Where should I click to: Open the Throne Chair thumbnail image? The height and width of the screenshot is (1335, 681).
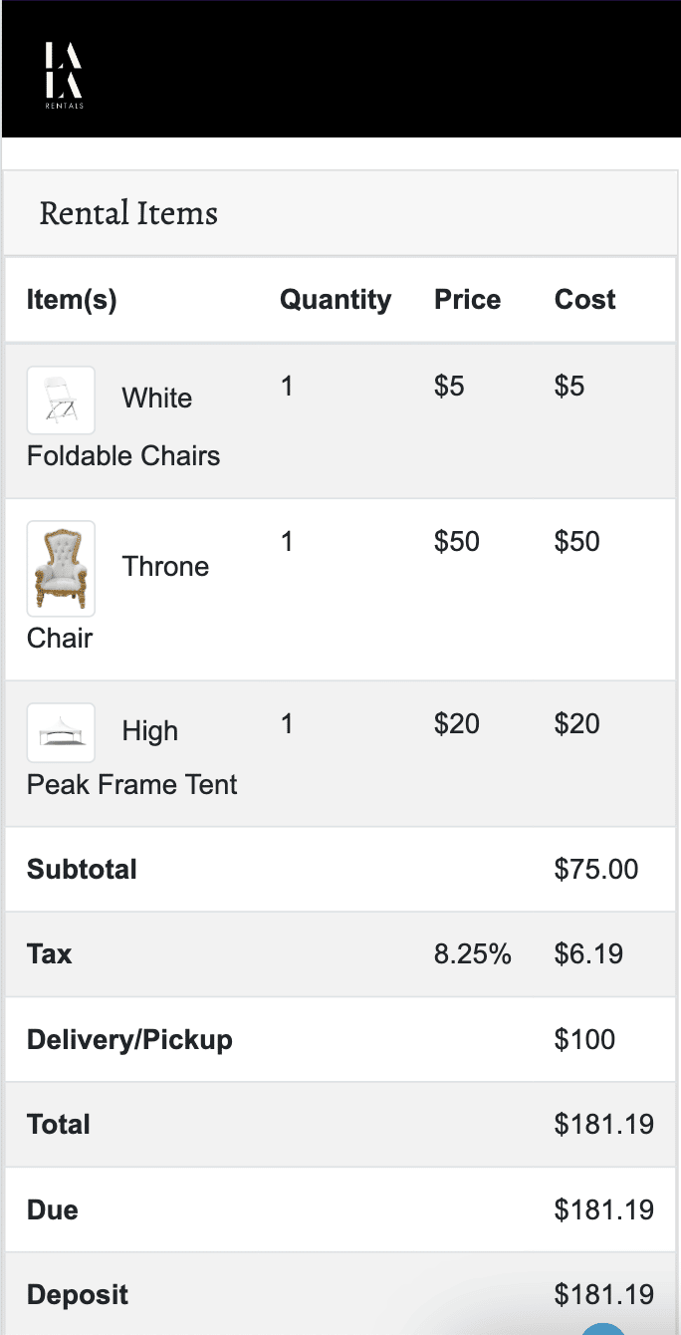click(61, 569)
